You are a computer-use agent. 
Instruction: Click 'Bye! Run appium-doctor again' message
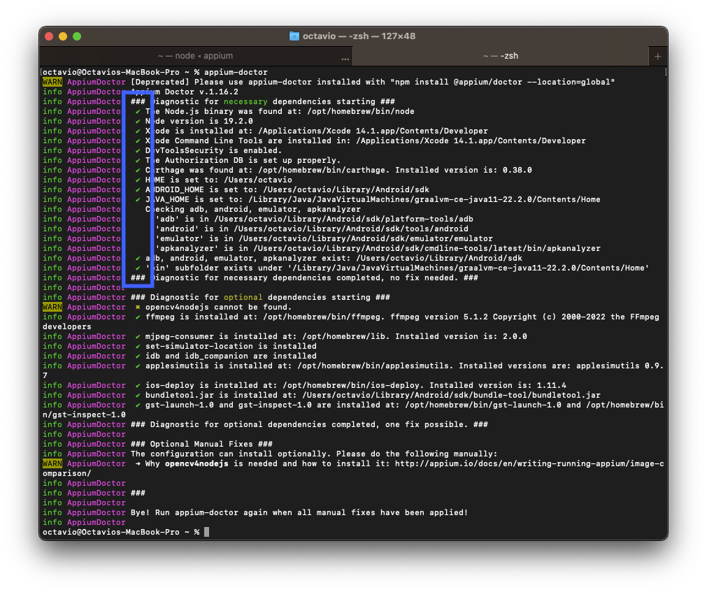[299, 513]
